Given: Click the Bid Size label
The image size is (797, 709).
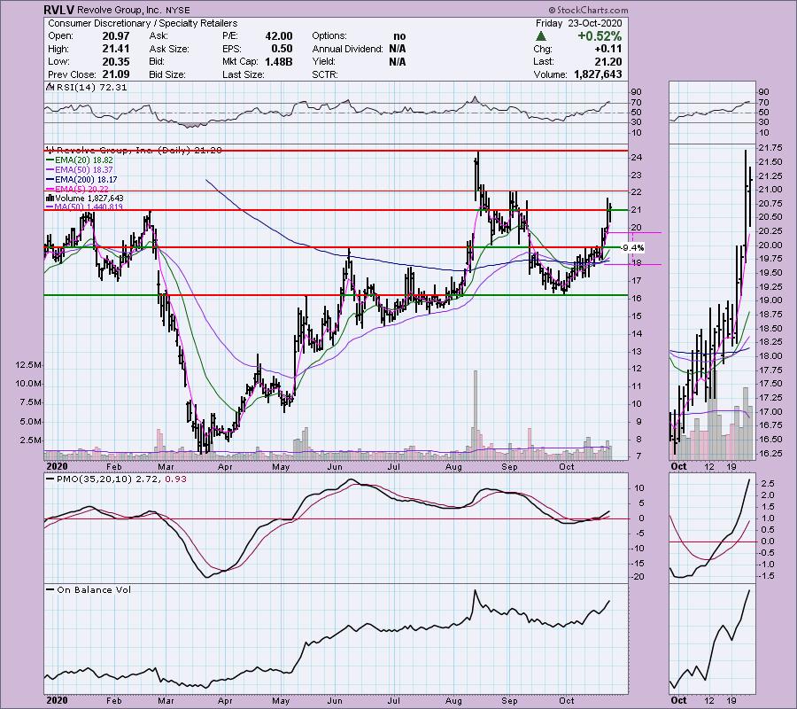Looking at the screenshot, I should point(167,74).
